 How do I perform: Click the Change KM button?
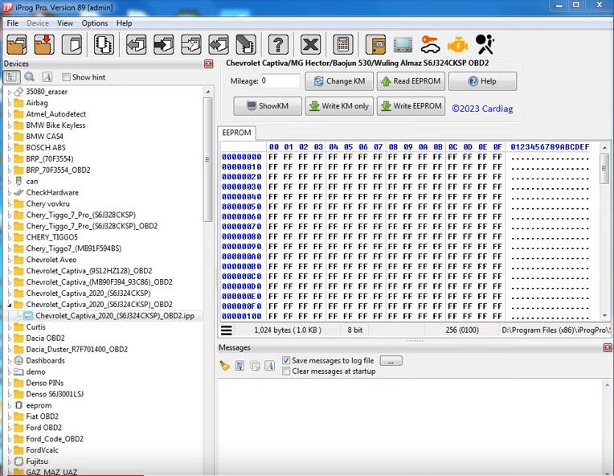[339, 81]
